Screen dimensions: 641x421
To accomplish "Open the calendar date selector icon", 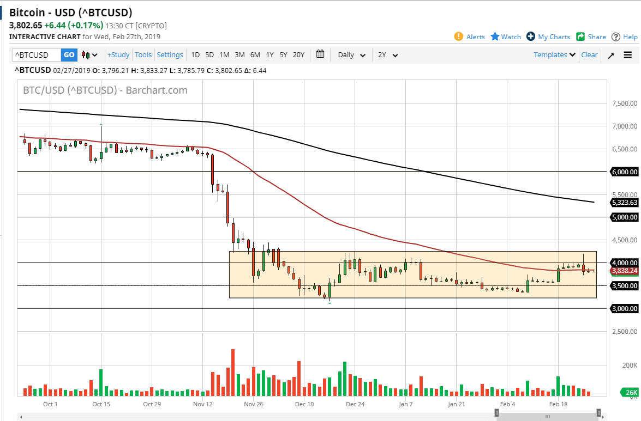I will coord(320,54).
